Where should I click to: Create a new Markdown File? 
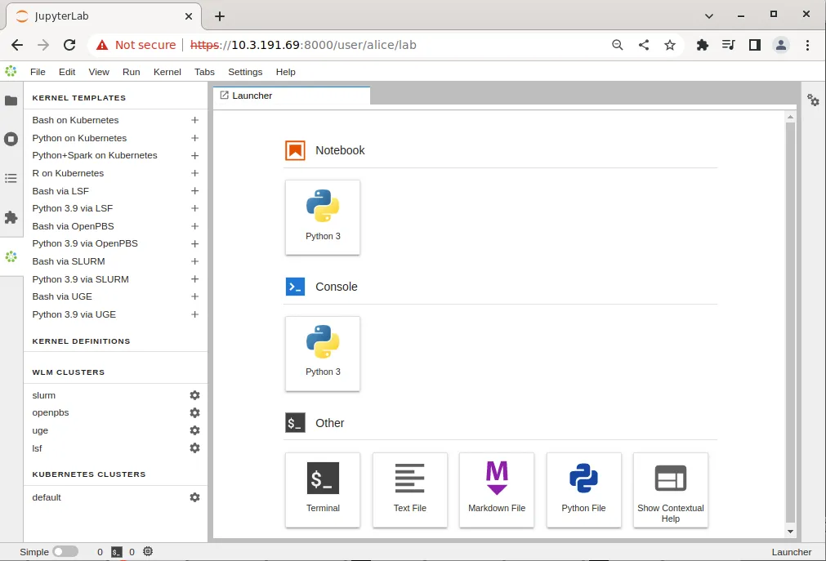point(497,490)
